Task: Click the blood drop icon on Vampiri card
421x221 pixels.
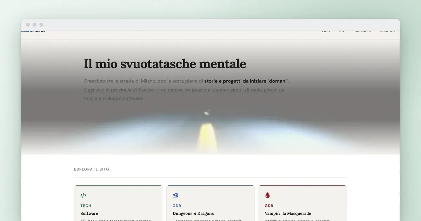Action: (267, 195)
